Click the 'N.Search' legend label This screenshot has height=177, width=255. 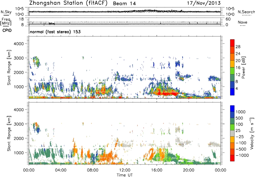pos(246,12)
